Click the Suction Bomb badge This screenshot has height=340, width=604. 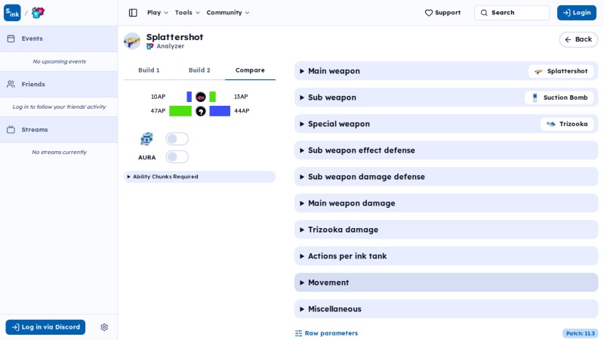click(x=559, y=97)
